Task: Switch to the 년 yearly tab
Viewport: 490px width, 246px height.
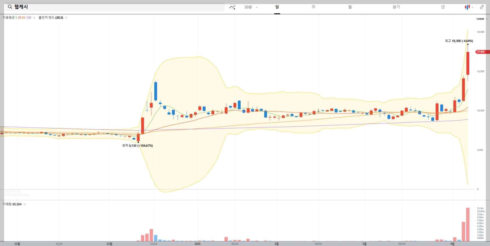Action: (x=443, y=7)
